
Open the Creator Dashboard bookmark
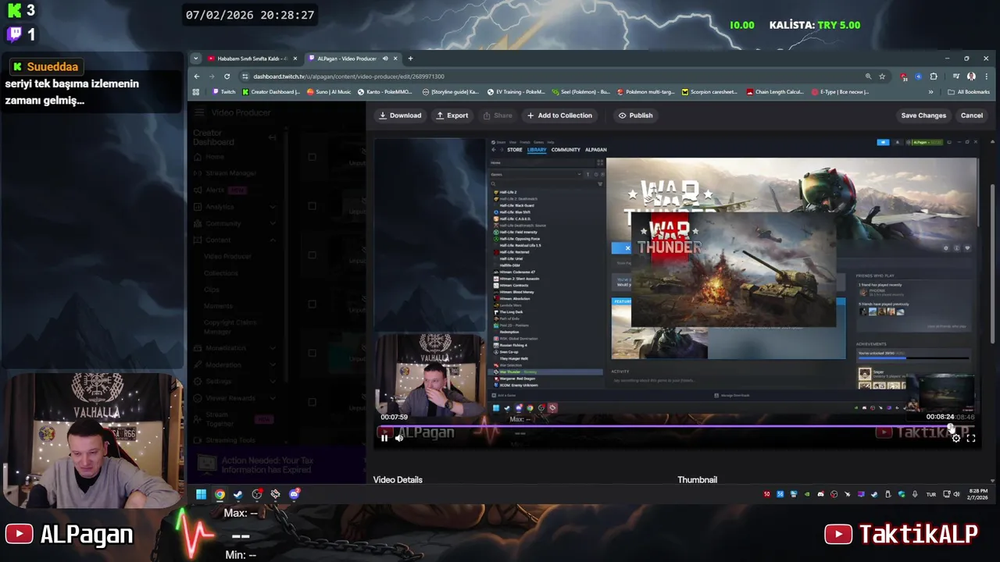pos(270,92)
